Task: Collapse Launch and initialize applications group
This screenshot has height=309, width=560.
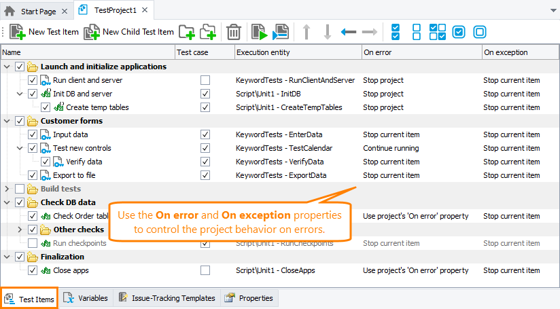Action: 7,67
